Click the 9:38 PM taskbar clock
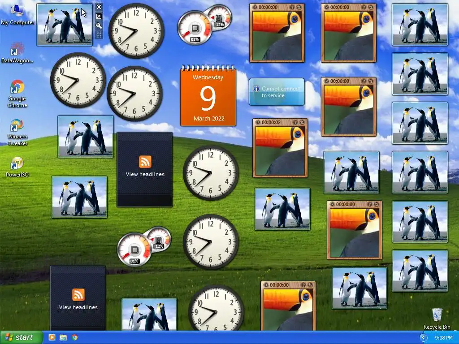 click(443, 338)
